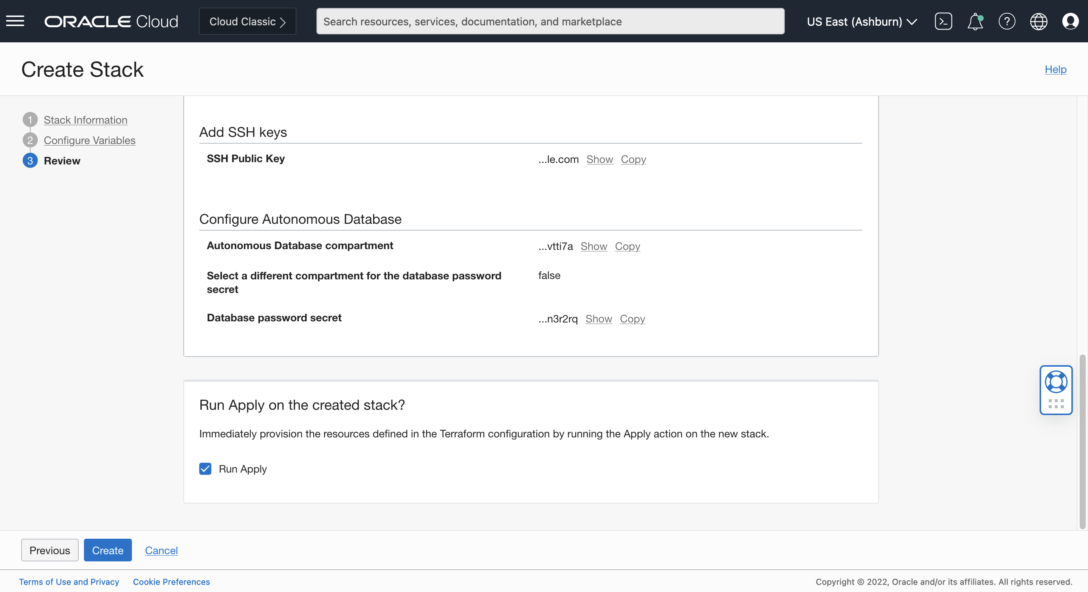Screen dimensions: 1088x592
Task: Click the Cancel link
Action: 161,550
